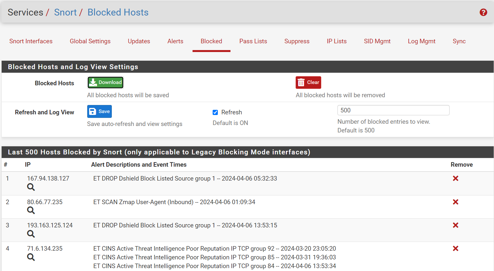Screen dimensions: 494x271
Task: Switch to SID Mgmt tab
Action: (377, 41)
